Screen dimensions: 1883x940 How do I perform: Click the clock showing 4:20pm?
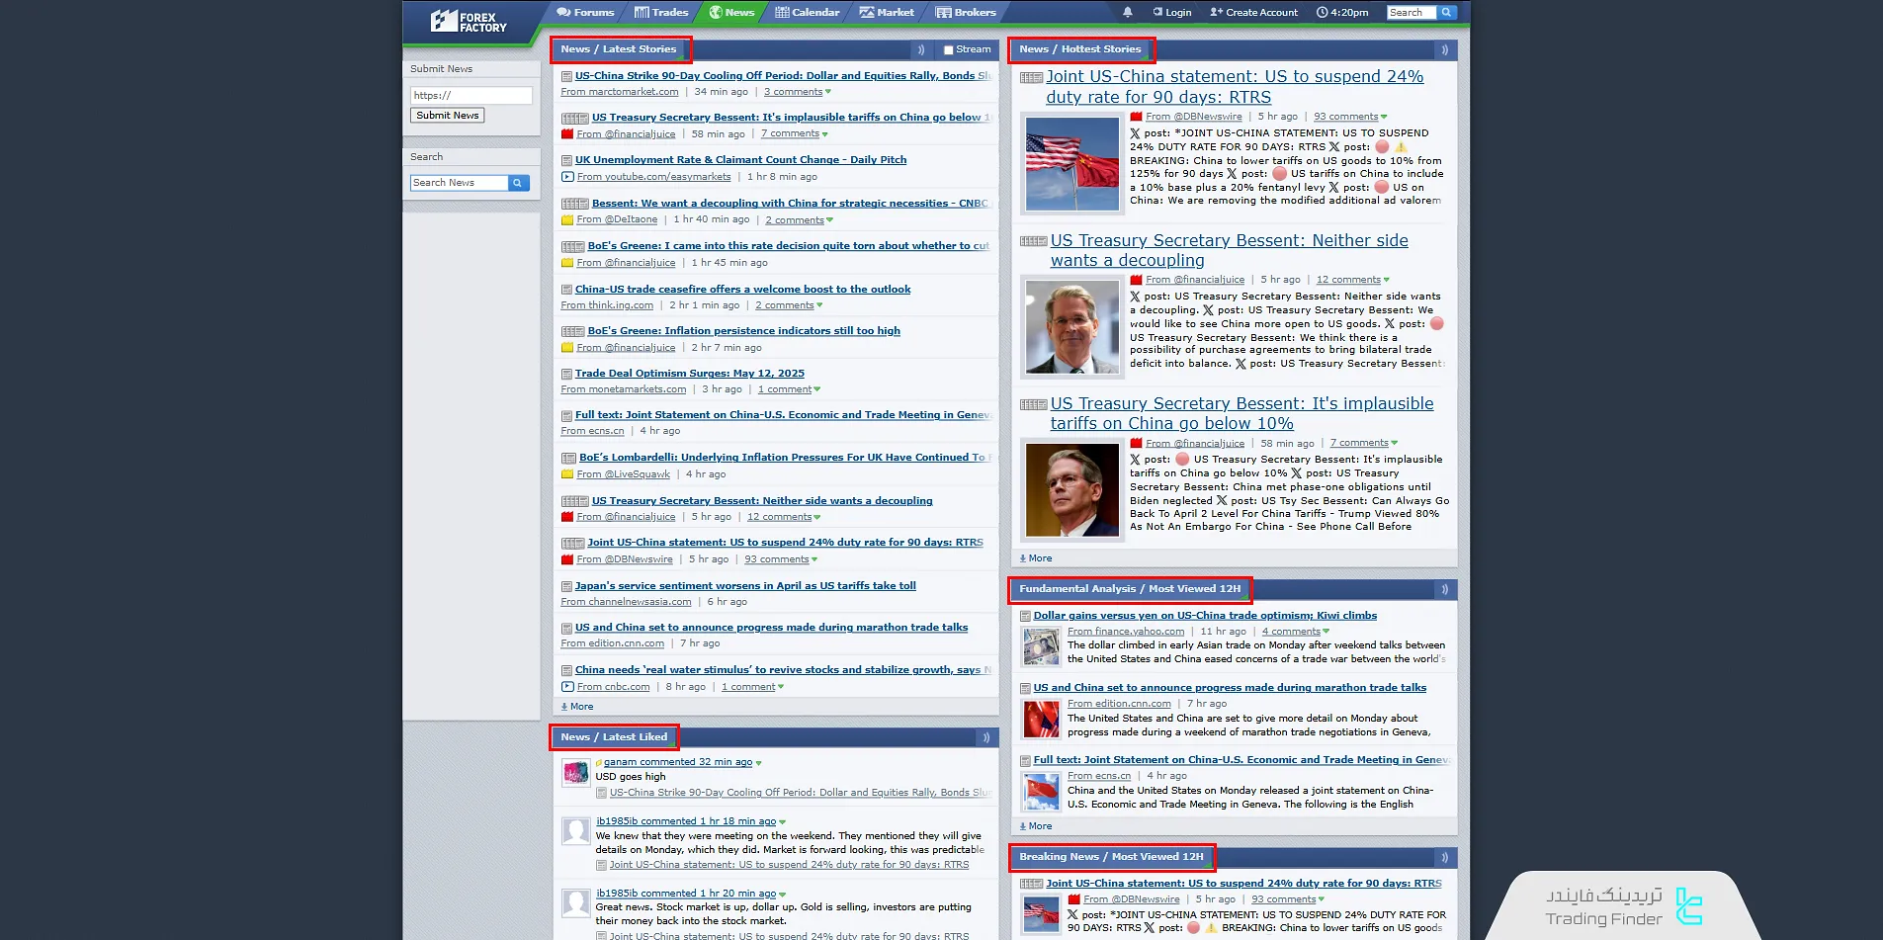point(1342,13)
